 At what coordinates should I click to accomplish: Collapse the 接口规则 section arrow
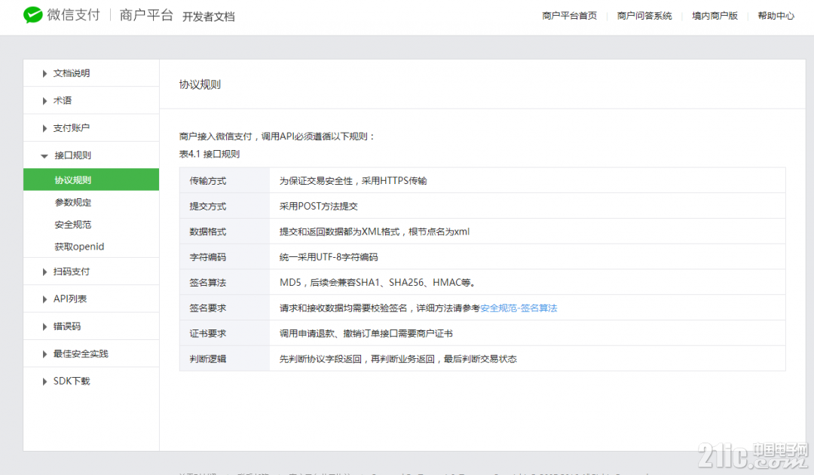(x=44, y=156)
